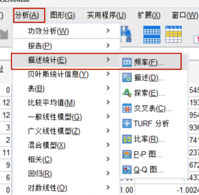
Task: Click the 探索(E) magnifier icon
Action: [x=127, y=93]
